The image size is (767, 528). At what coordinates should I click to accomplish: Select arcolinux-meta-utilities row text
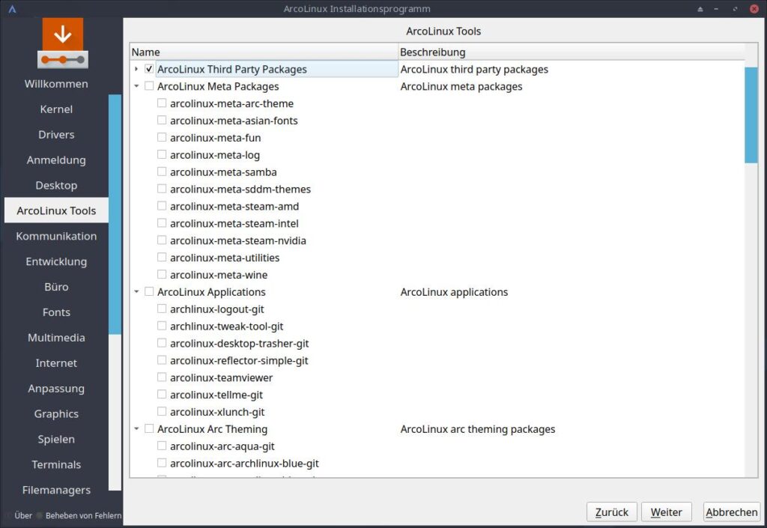(225, 258)
